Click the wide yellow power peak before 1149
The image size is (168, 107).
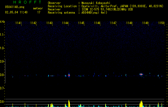coord(141,104)
